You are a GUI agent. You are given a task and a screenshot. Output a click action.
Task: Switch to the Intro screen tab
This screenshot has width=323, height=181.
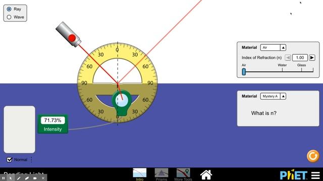point(140,174)
